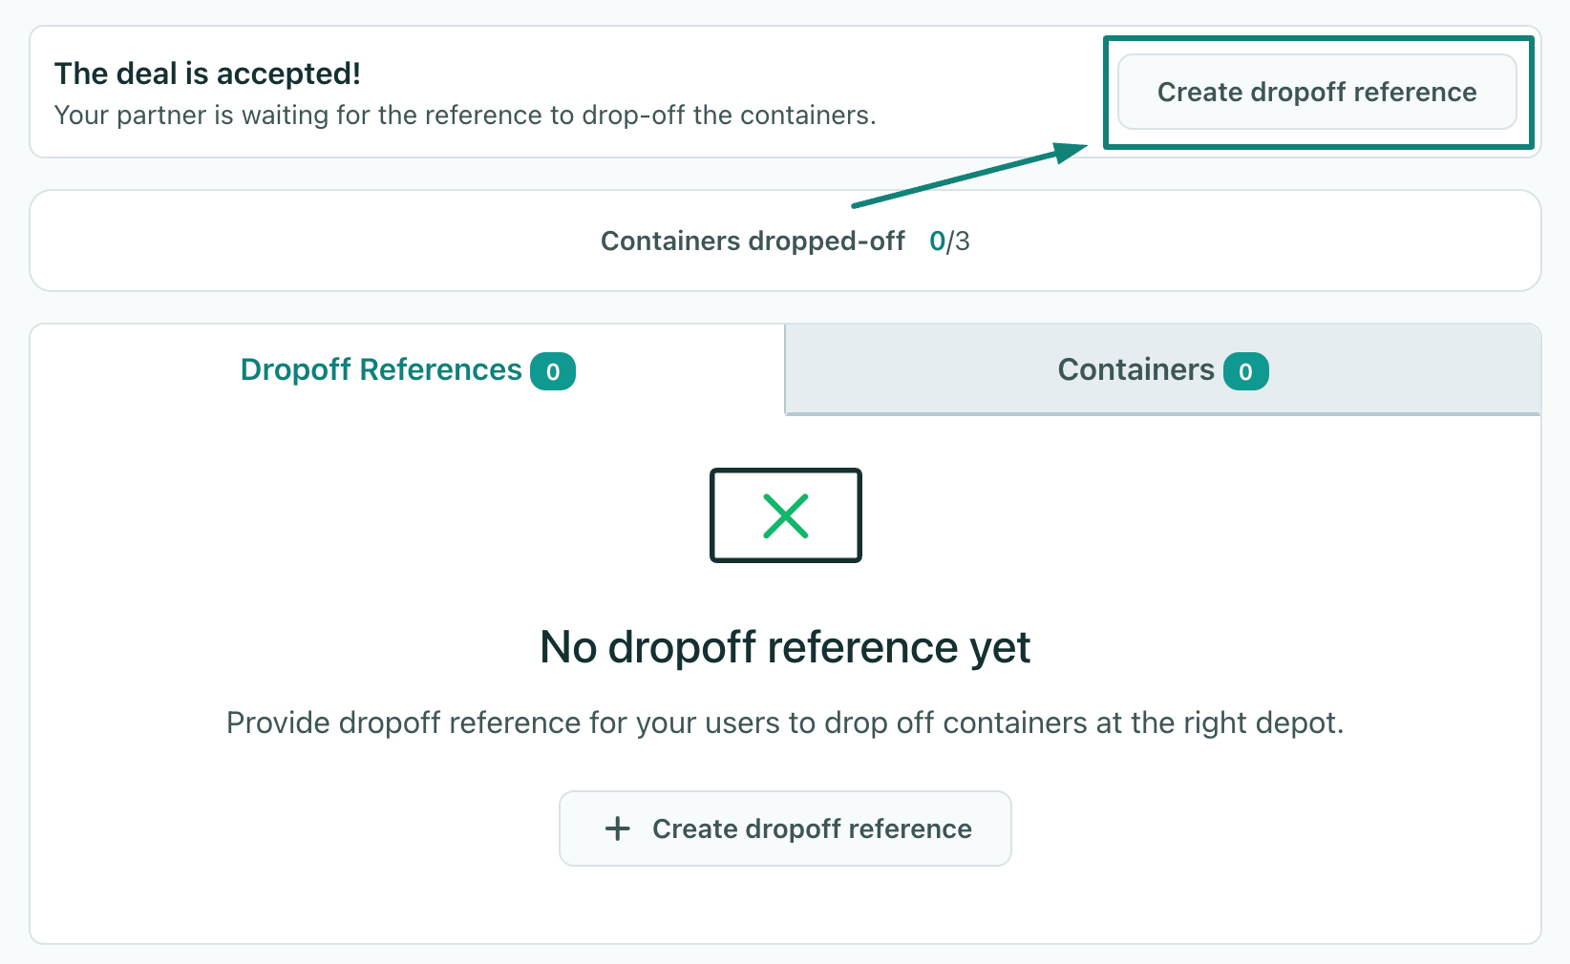1570x964 pixels.
Task: Click the 'Provide dropoff reference' description text
Action: click(x=785, y=723)
